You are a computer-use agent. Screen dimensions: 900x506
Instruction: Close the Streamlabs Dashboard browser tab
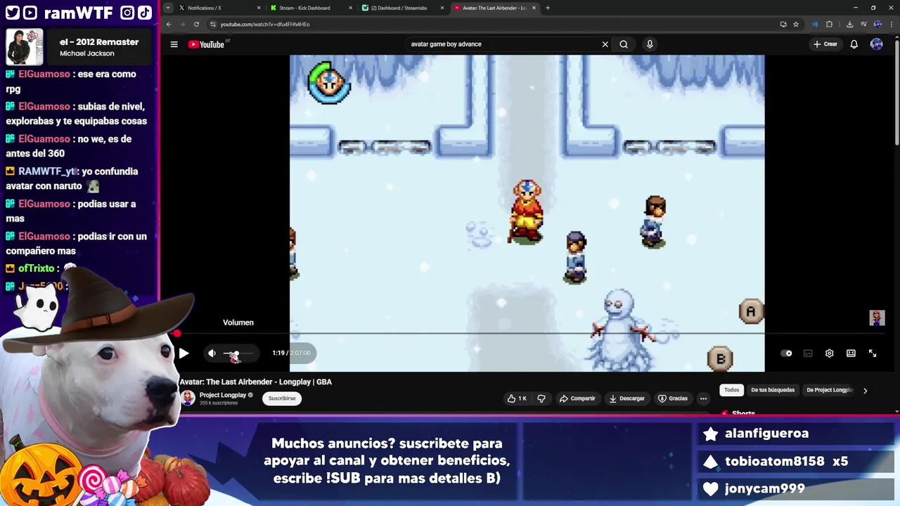pos(442,8)
